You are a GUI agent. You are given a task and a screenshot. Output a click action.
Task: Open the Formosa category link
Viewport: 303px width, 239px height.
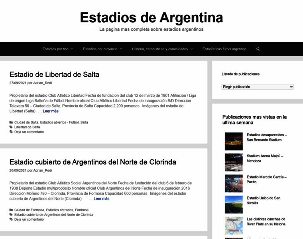click(x=82, y=210)
